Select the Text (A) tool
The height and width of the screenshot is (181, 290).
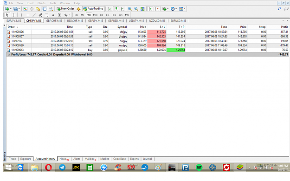pyautogui.click(x=53, y=15)
